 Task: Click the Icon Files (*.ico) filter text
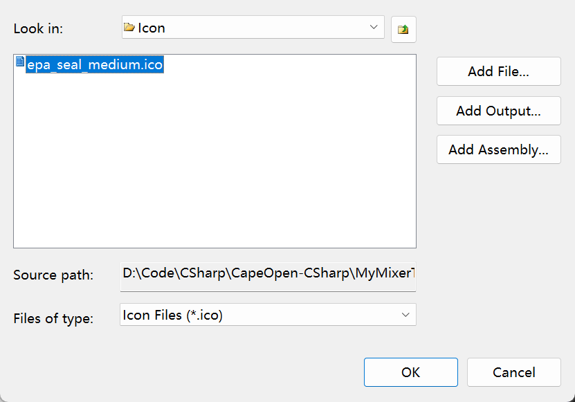(x=173, y=315)
